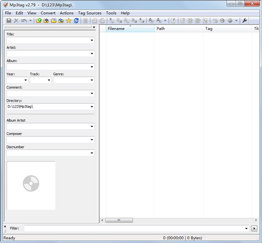Screen dimensions: 262x243
Task: Expand the Discnumber dropdown arrow
Action: (92, 153)
